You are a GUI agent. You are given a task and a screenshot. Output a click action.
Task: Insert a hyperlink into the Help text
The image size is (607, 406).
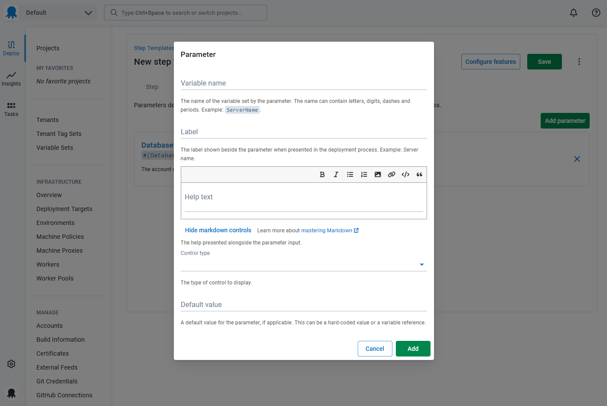[392, 174]
